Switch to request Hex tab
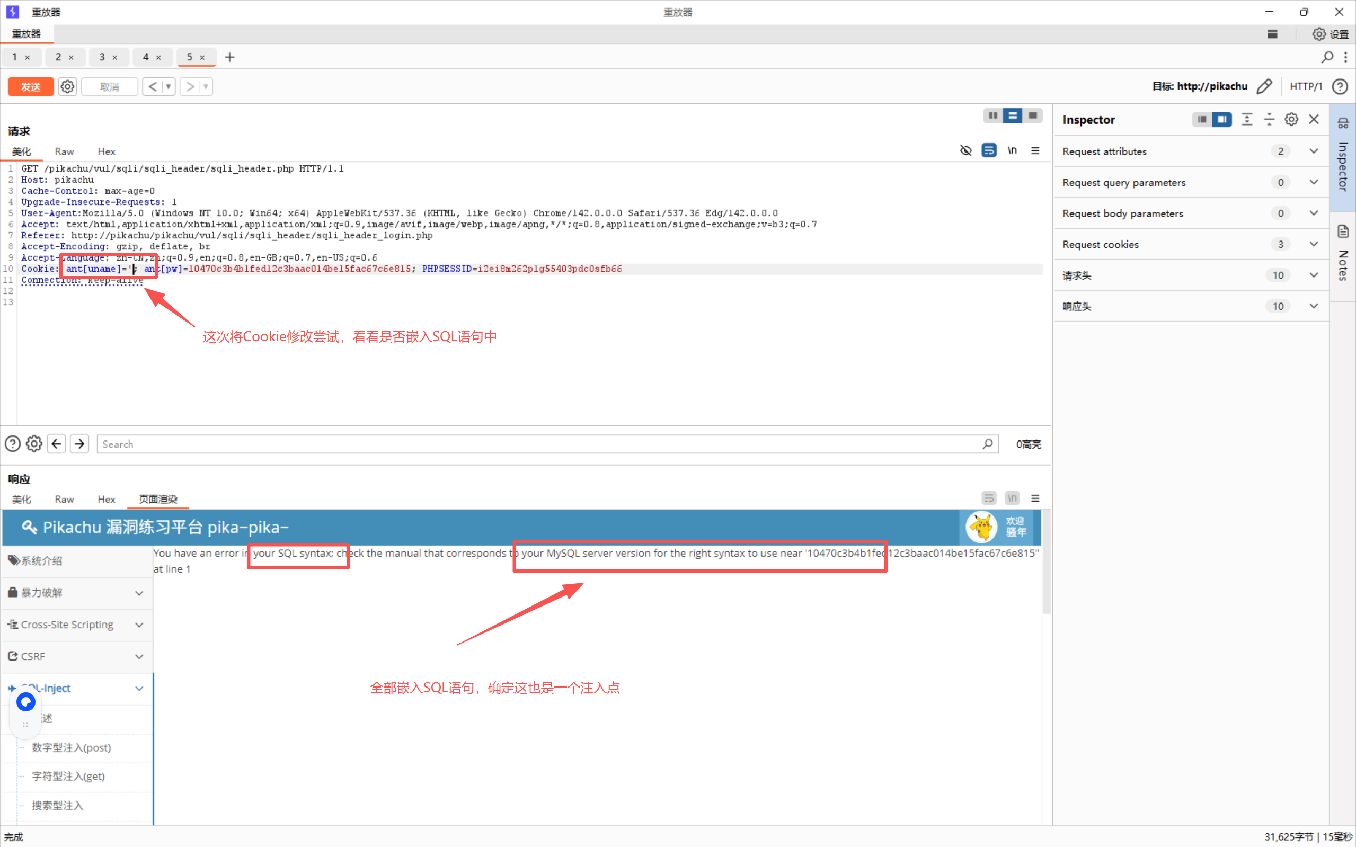 [x=106, y=152]
